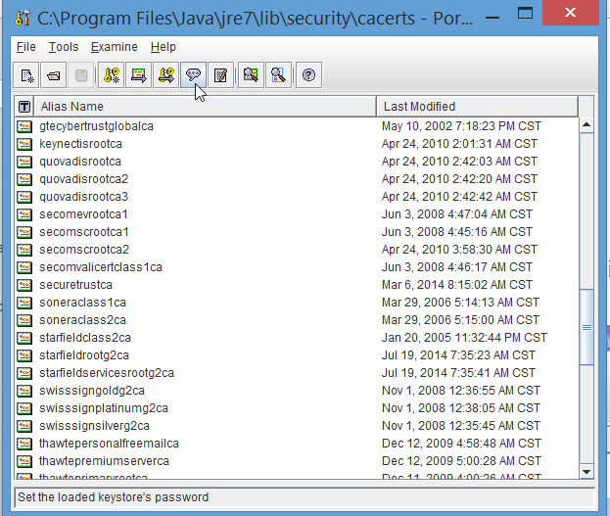Screen dimensions: 610x516
Task: Click the Set Keystore Password icon
Action: (193, 75)
